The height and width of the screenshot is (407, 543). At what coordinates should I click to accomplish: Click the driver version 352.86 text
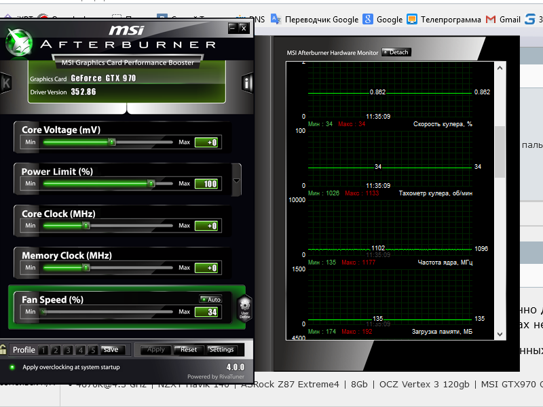[x=83, y=92]
